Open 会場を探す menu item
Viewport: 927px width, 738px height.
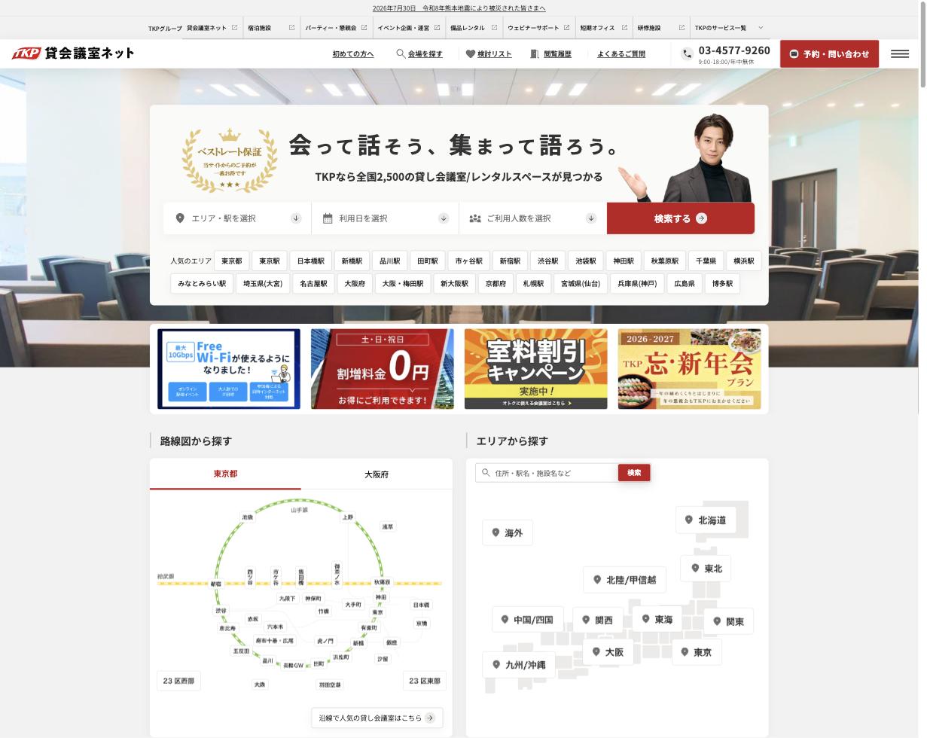click(419, 54)
